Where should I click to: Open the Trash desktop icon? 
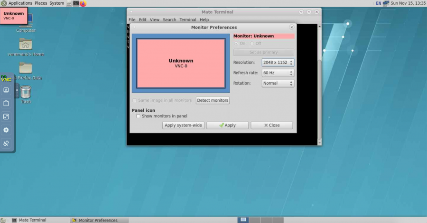[26, 91]
